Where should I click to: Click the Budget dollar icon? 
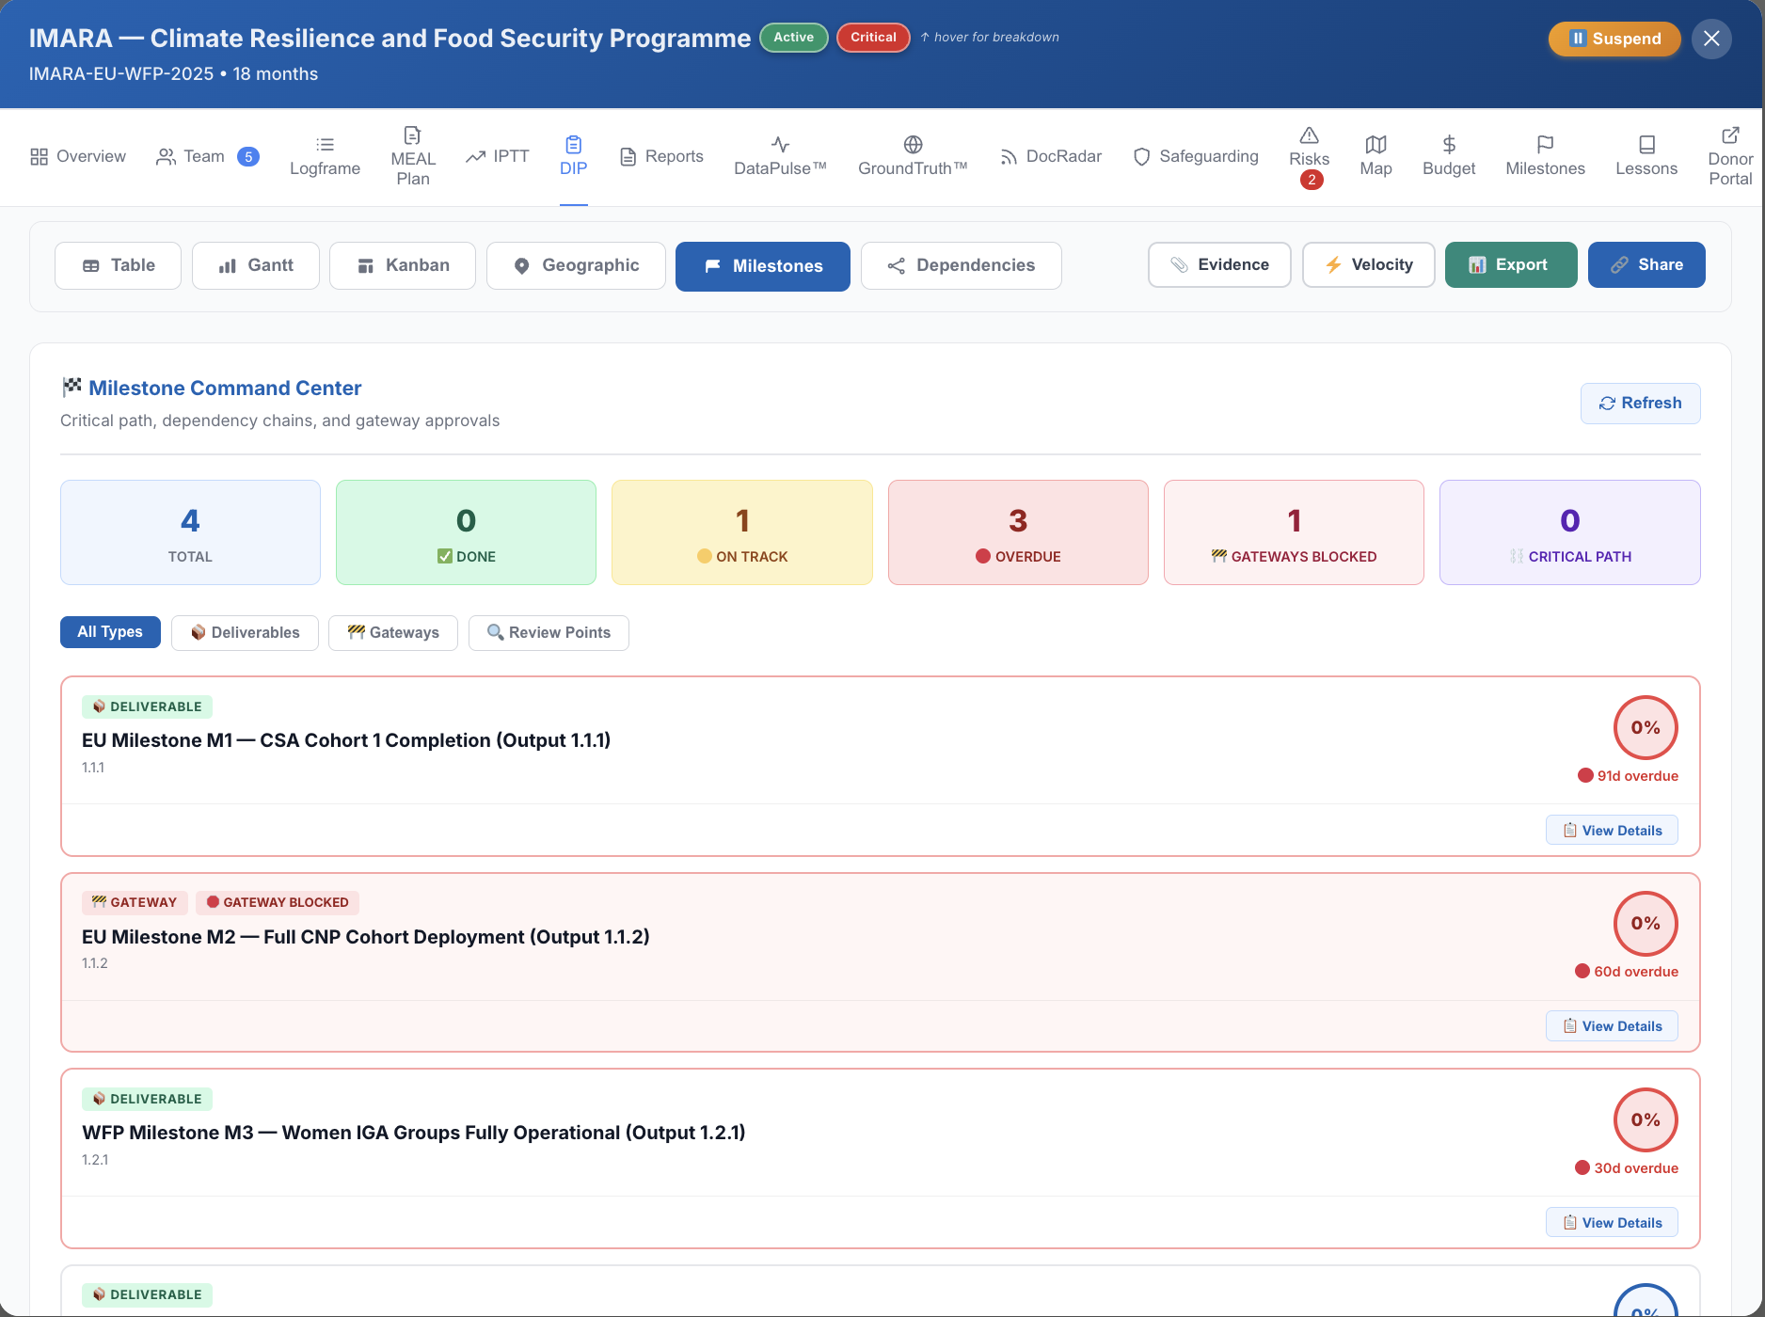1449,145
